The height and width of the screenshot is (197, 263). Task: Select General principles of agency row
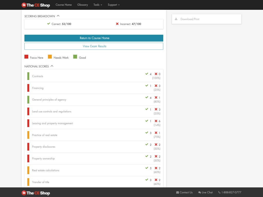(94, 100)
